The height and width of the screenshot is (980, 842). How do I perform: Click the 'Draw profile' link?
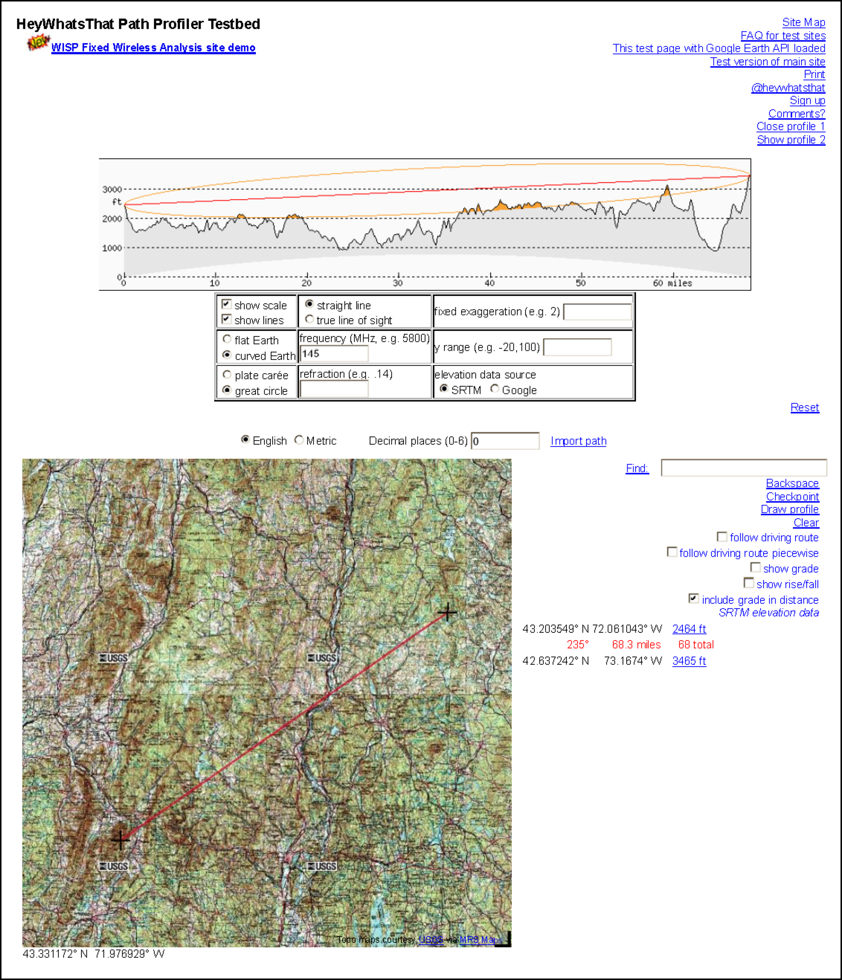790,509
